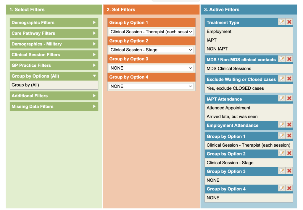Image resolution: width=303 pixels, height=210 pixels.
Task: Remove the Employment Attendance filter
Action: 289,125
